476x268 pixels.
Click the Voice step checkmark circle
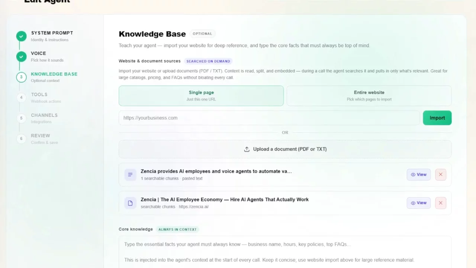[x=21, y=57]
